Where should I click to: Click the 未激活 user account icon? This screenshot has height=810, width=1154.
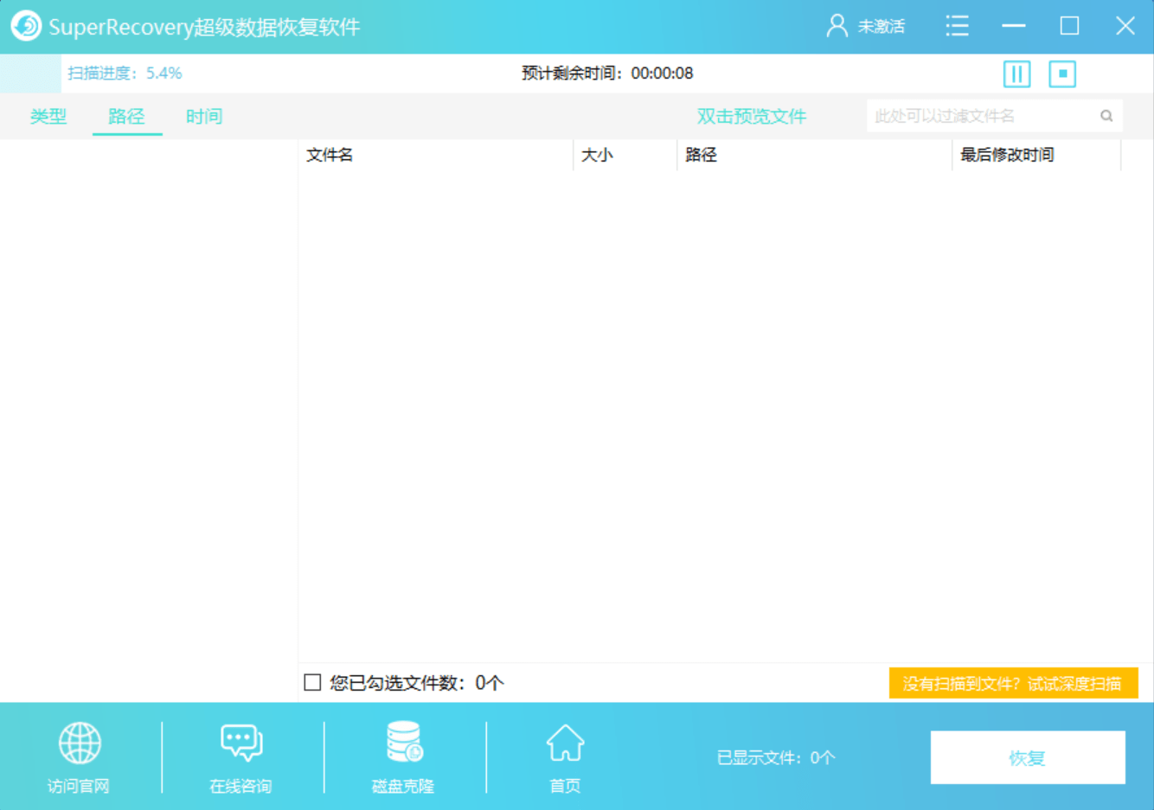[x=837, y=26]
